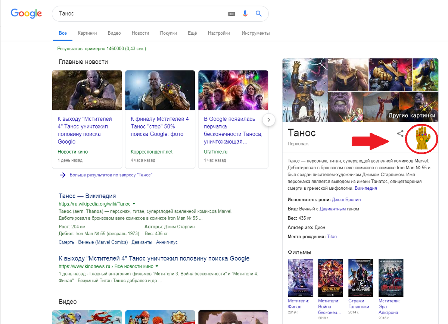Open news article about Мстителей 4 half search
448x324 pixels.
(x=85, y=130)
